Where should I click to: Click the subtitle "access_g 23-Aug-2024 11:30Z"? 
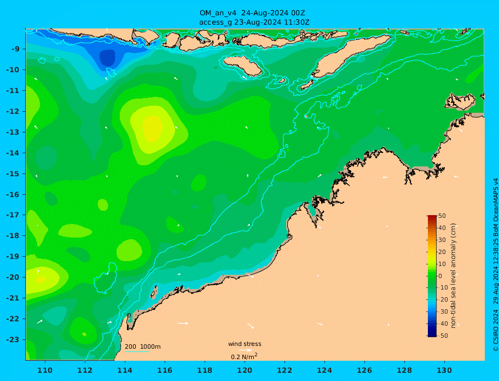point(254,22)
